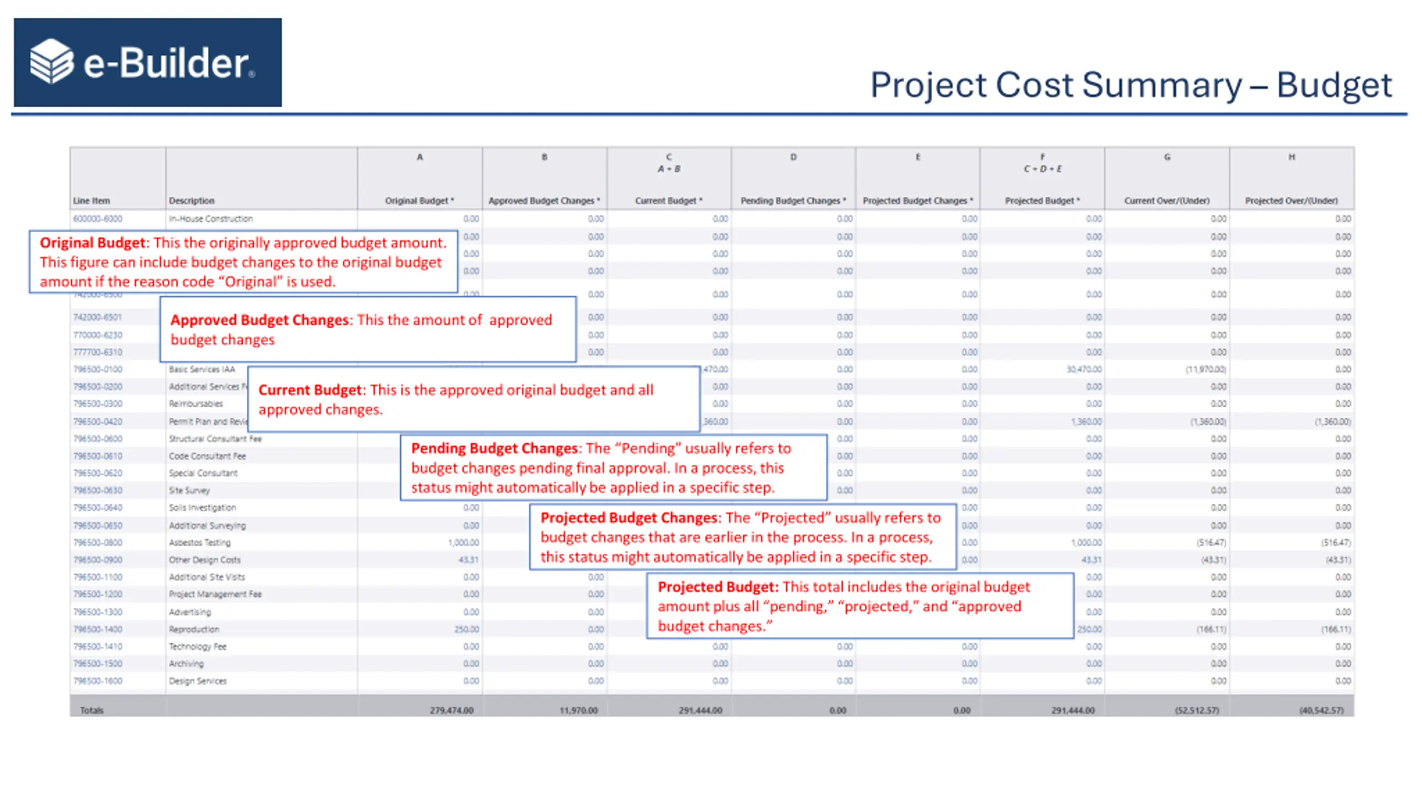Click the e-Builder logo
Screen dimensions: 1422x800
(x=148, y=62)
